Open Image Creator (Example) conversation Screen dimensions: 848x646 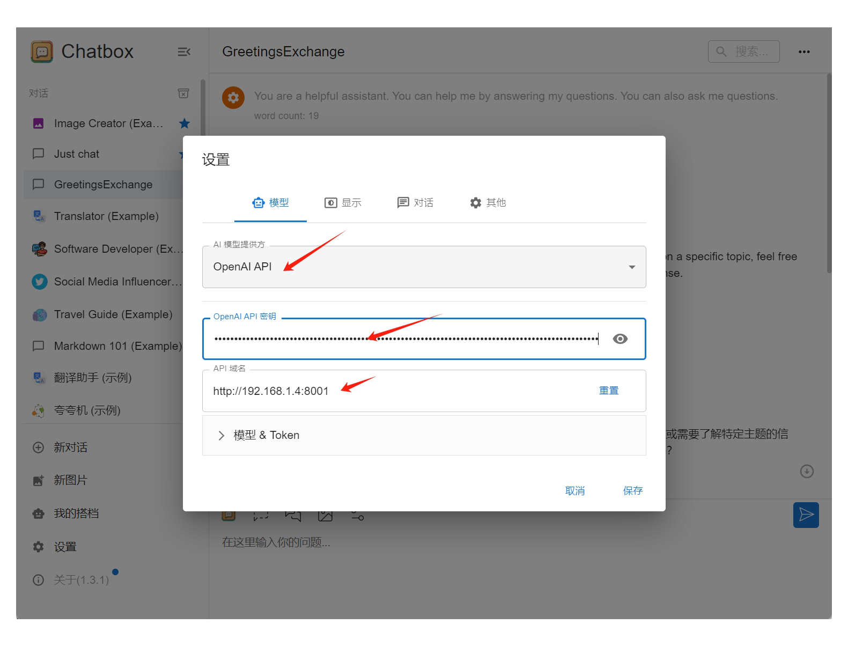tap(109, 123)
